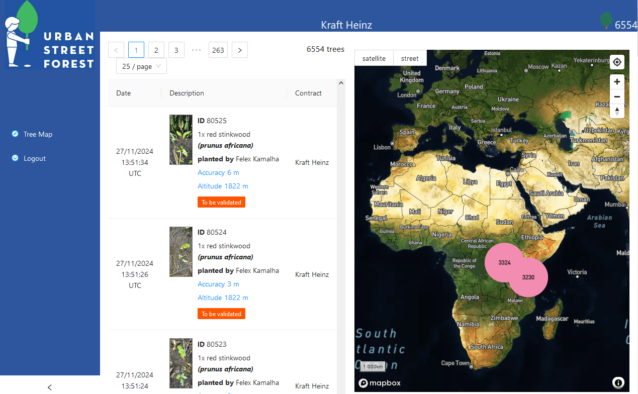The height and width of the screenshot is (394, 638).
Task: Open photo thumbnail for tree 80523
Action: point(181,363)
